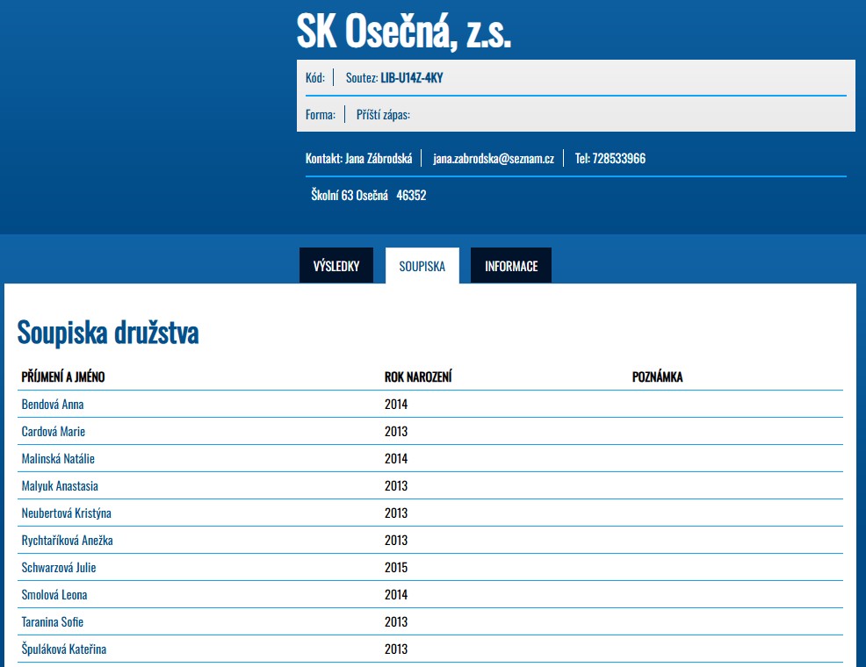
Task: View Neubertová Kristýna profile
Action: pos(66,513)
